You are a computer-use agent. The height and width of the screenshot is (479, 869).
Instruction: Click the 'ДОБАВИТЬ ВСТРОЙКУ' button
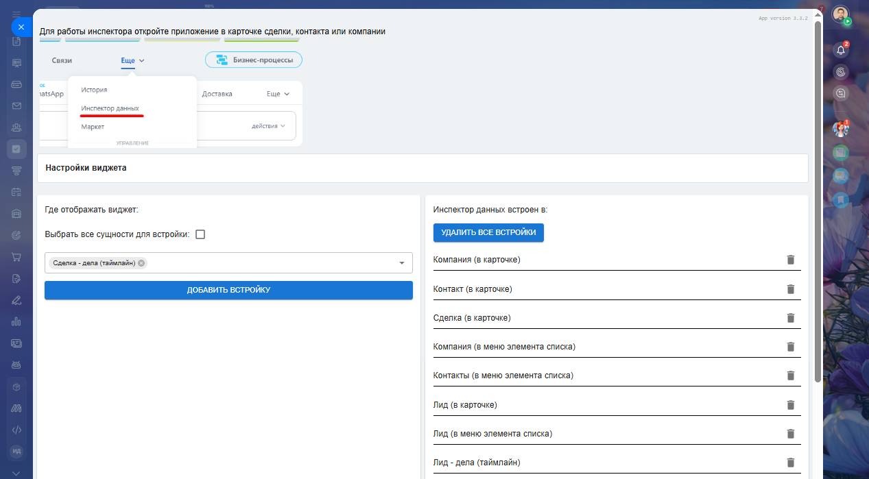228,291
